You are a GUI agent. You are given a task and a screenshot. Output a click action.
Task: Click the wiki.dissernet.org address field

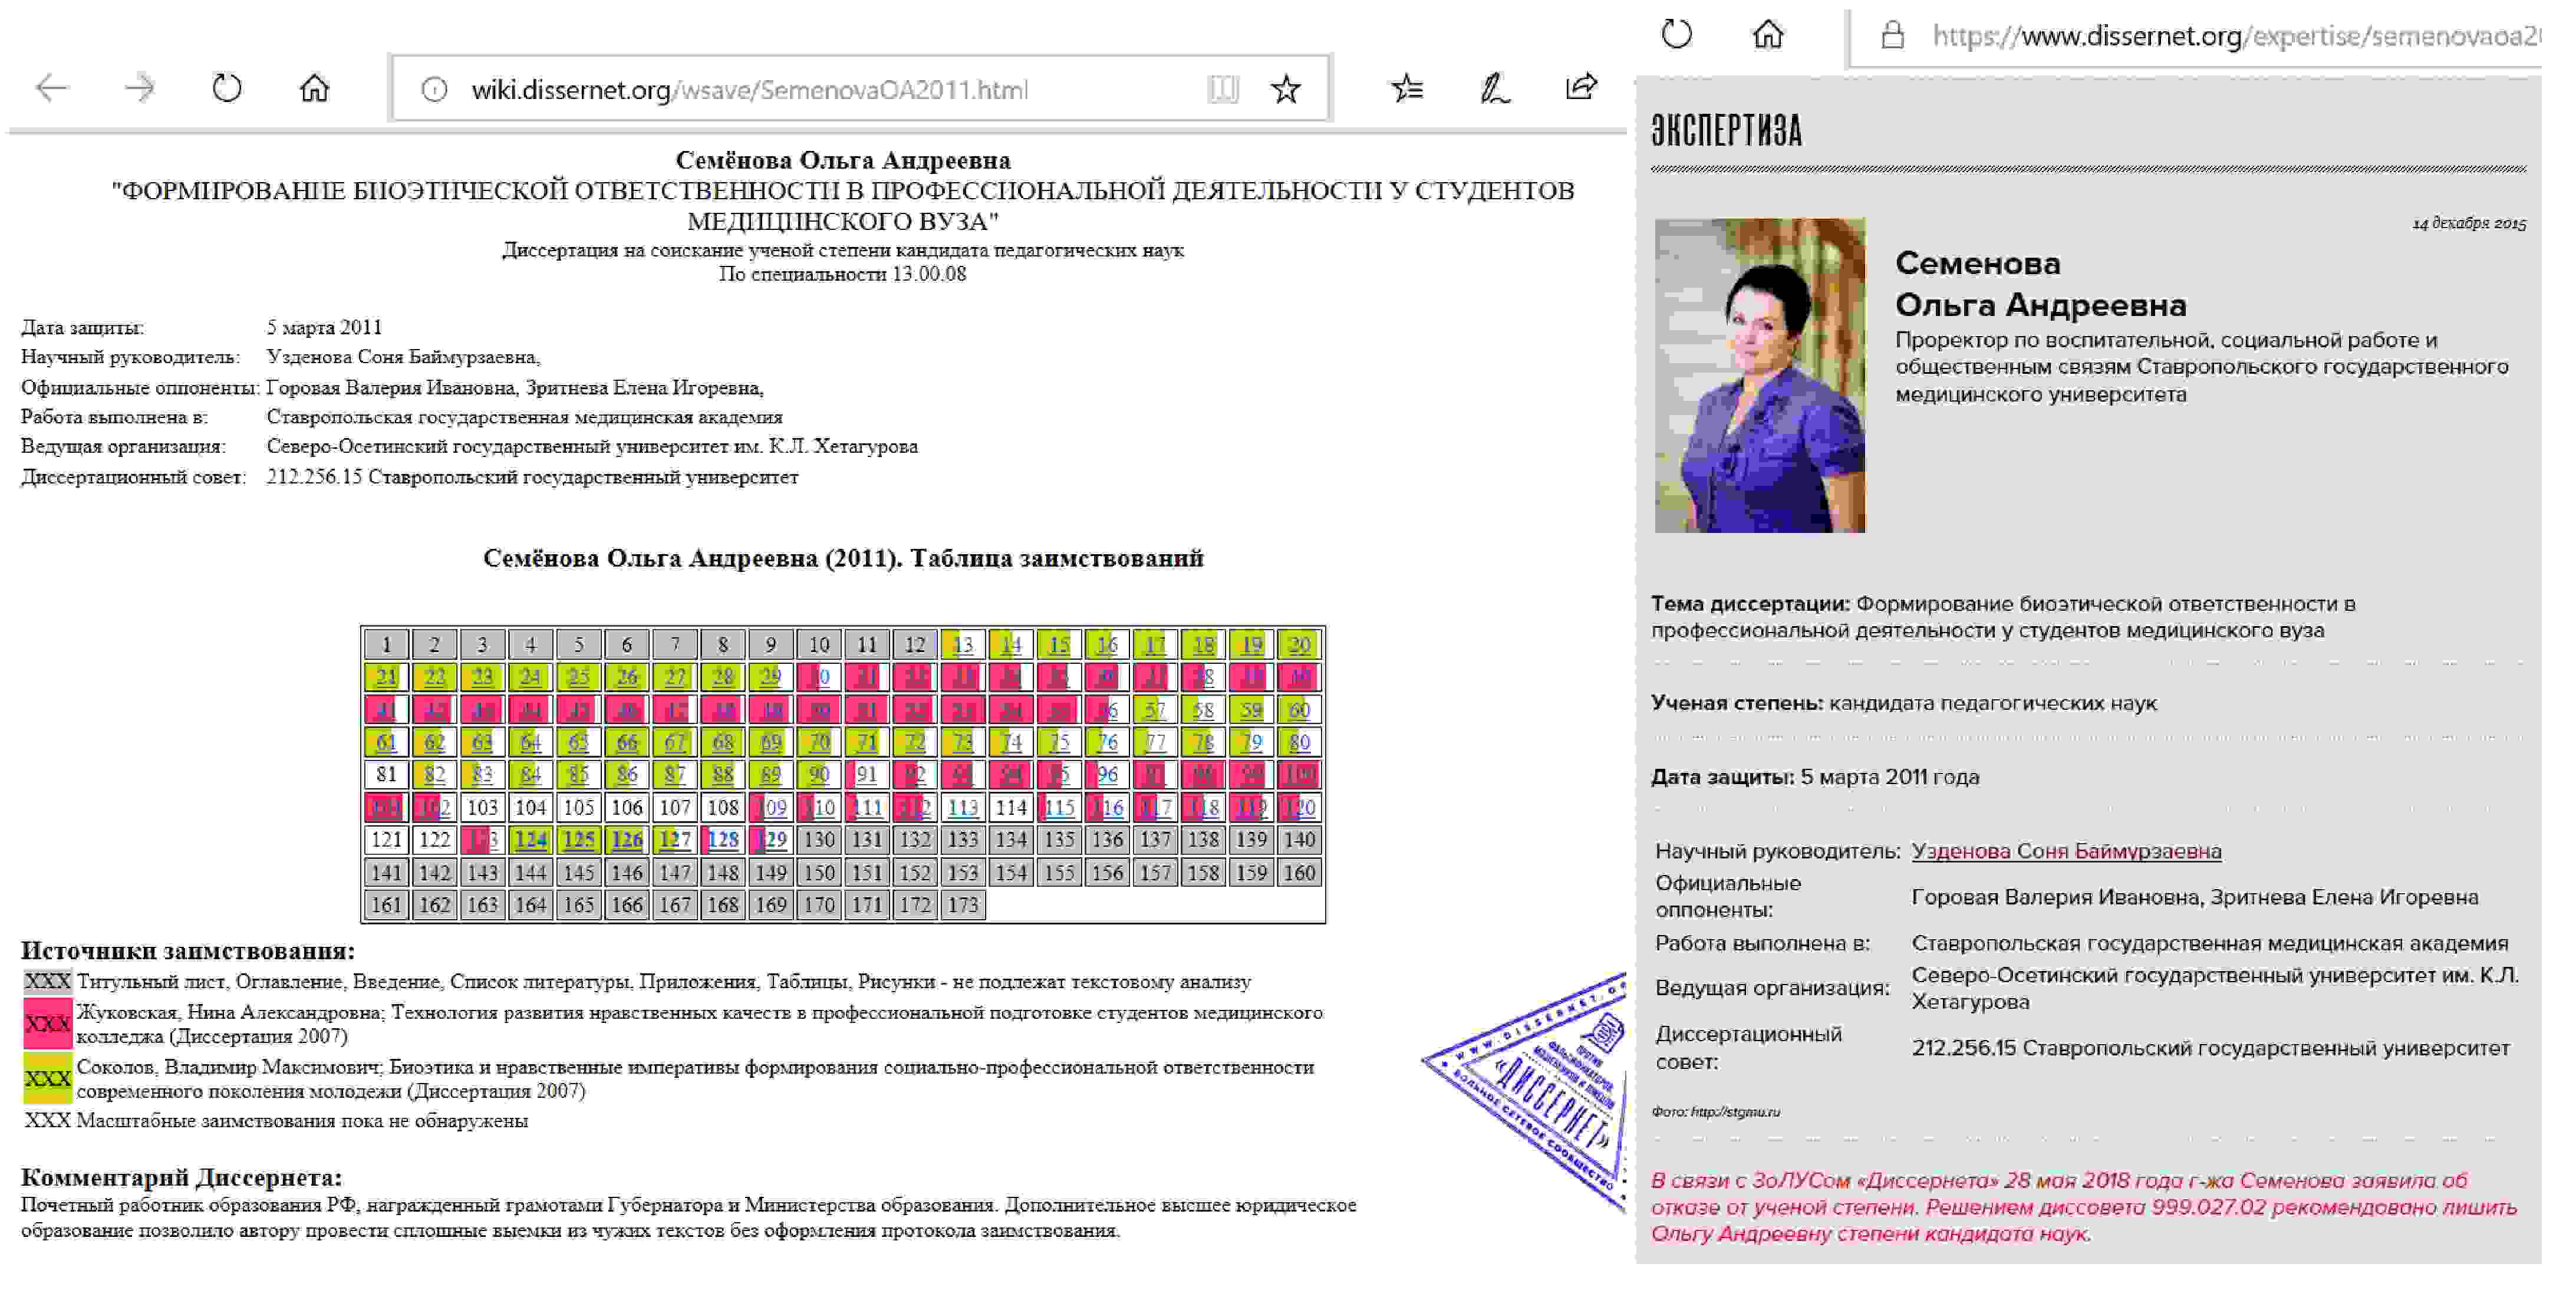(x=860, y=90)
